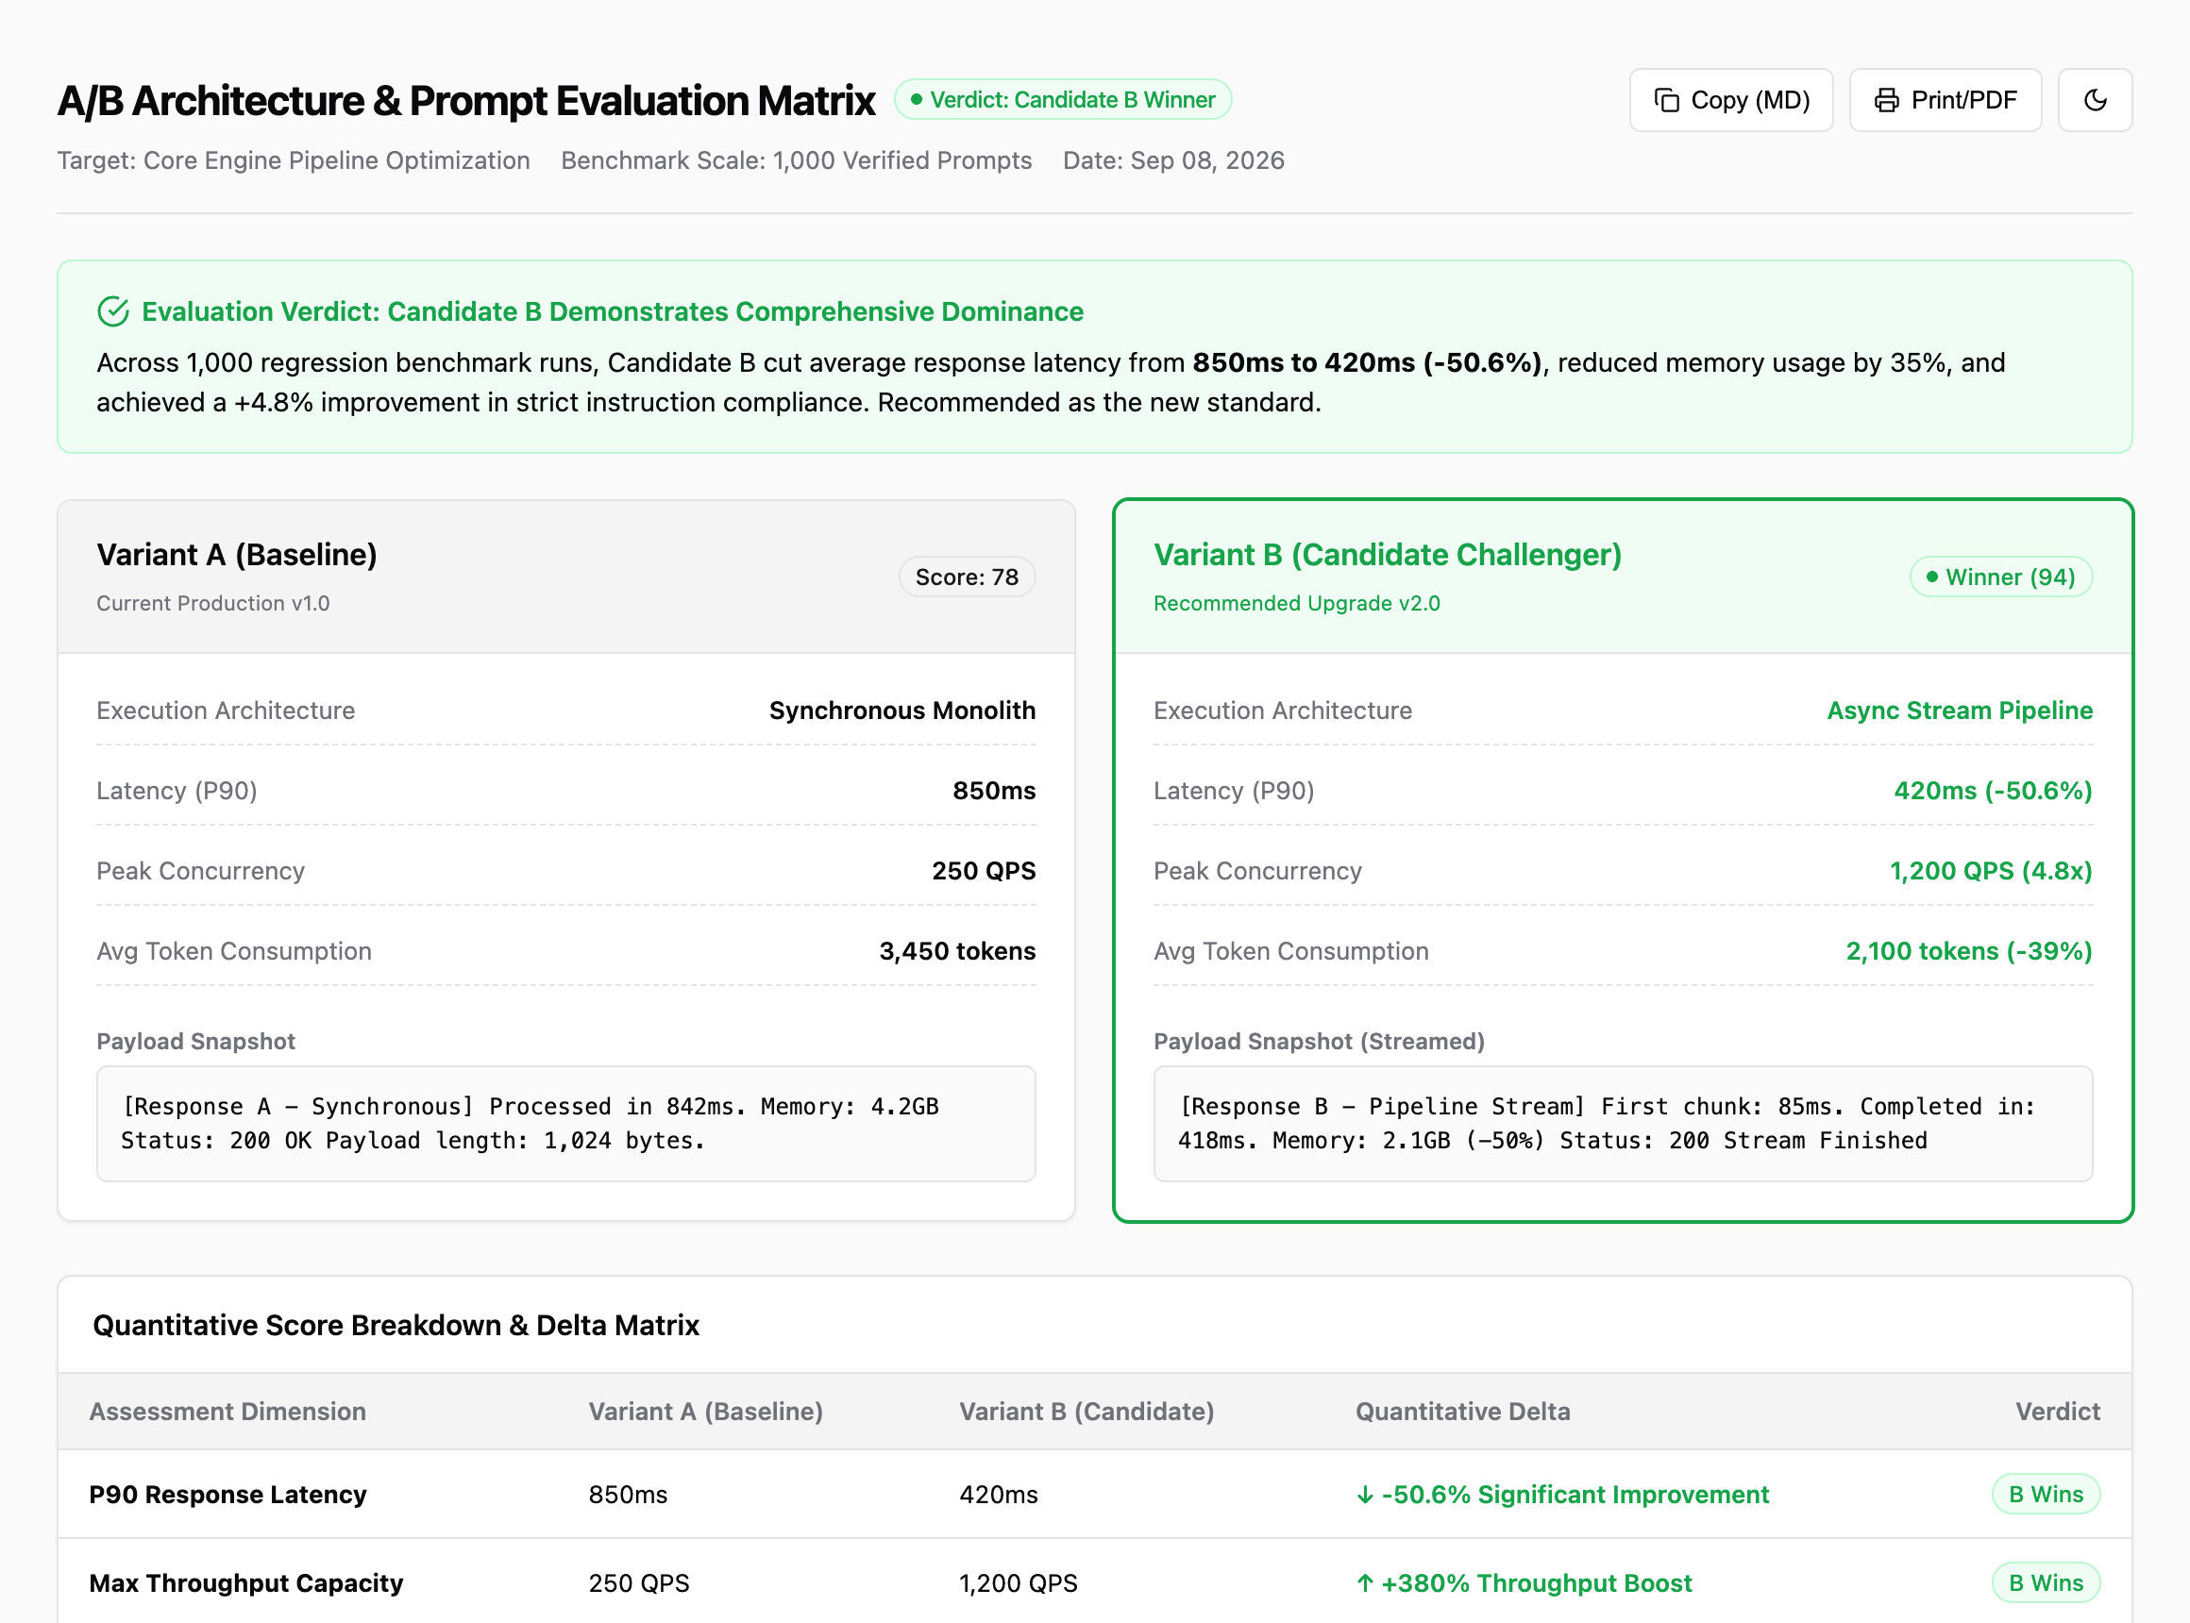Click the Response B streamed payload box

point(1623,1124)
